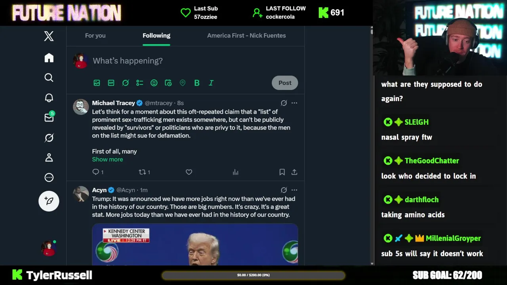Share Michael Tracey's post

[x=294, y=172]
